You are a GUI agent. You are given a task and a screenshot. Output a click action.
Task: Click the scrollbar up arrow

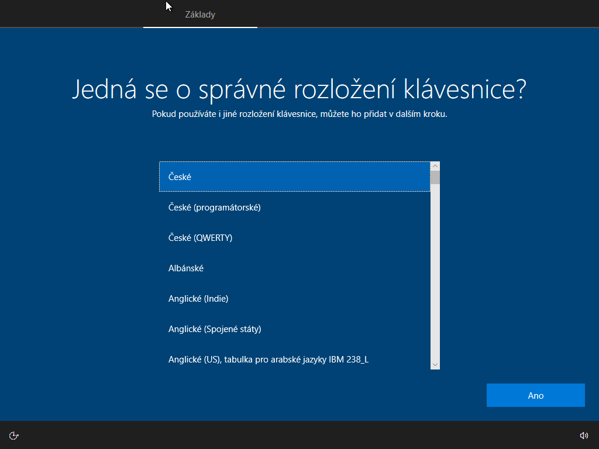[x=435, y=166]
